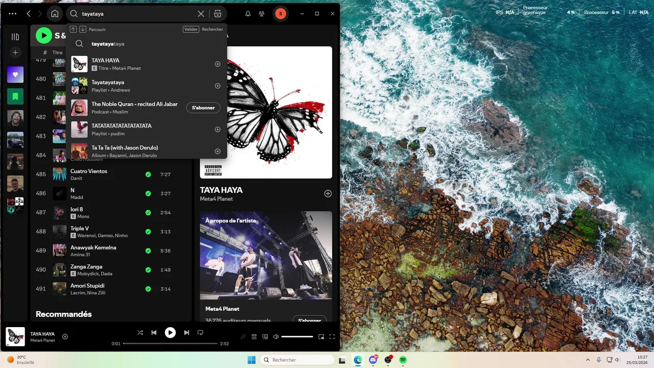Toggle liked checkmark for Anawyak Kemelna
Image resolution: width=654 pixels, height=368 pixels.
pyautogui.click(x=148, y=251)
